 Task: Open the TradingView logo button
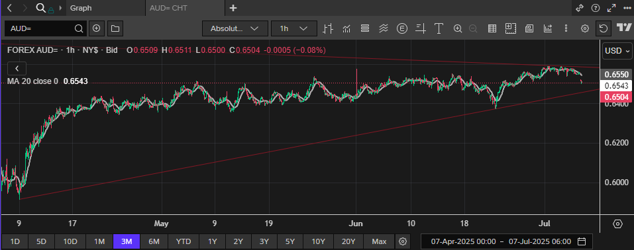pos(624,28)
